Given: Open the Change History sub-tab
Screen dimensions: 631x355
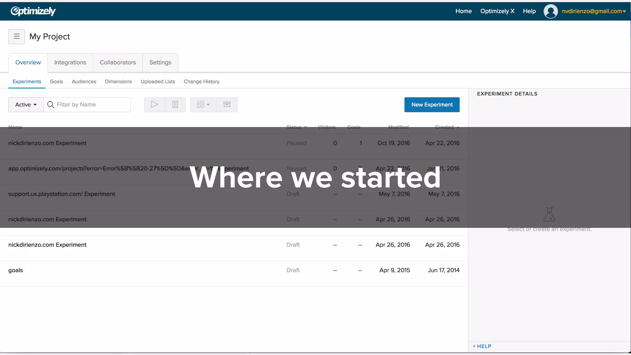Looking at the screenshot, I should tap(202, 82).
